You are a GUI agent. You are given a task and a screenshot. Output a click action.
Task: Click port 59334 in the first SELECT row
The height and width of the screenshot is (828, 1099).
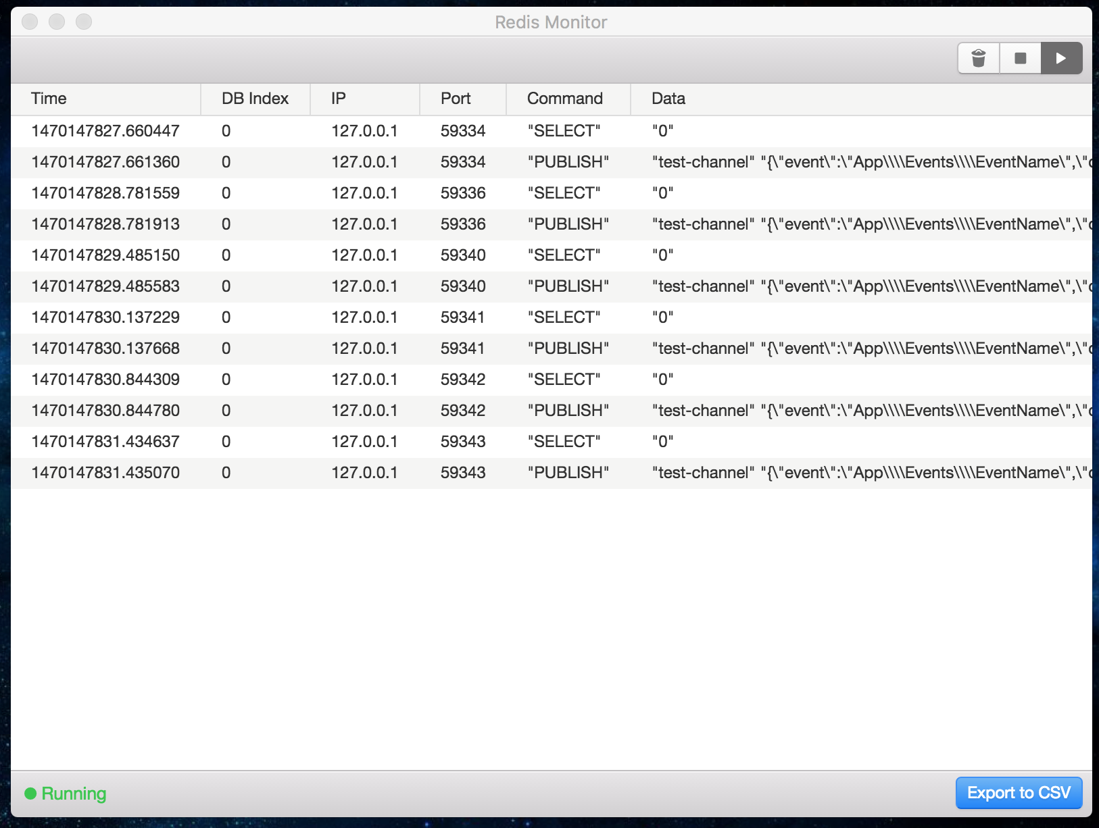coord(463,131)
